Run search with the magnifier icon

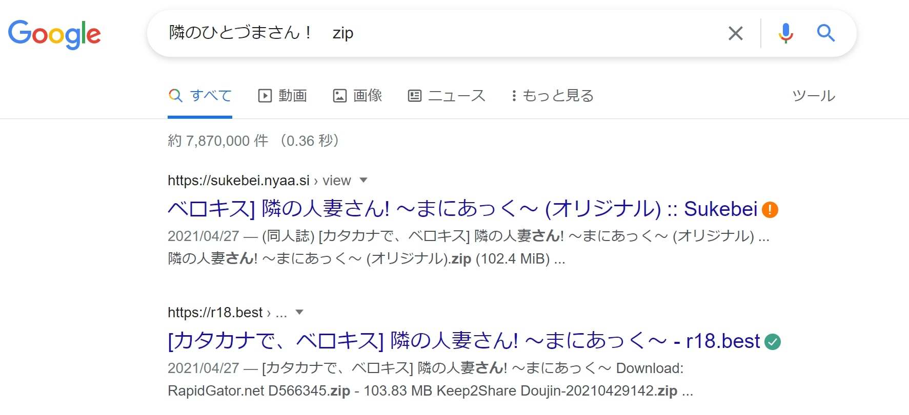coord(826,33)
